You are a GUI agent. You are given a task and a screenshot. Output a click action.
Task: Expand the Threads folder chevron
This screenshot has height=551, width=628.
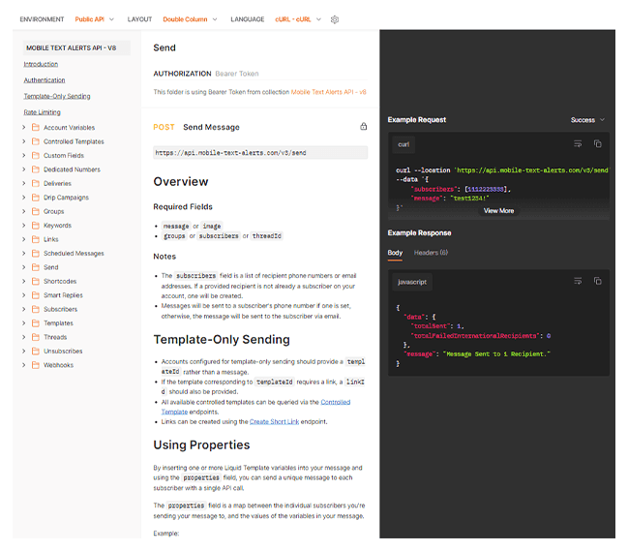click(x=23, y=337)
